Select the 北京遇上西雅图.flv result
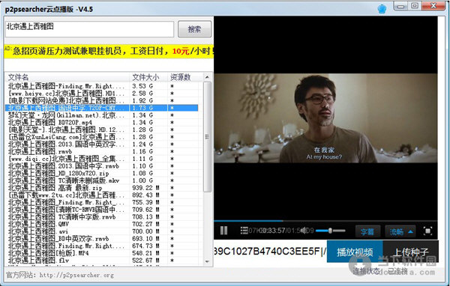450x286 pixels. pos(101,261)
